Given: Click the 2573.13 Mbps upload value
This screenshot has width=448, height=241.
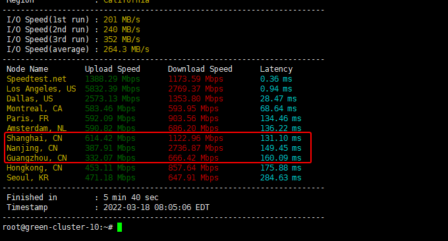Looking at the screenshot, I should [112, 99].
